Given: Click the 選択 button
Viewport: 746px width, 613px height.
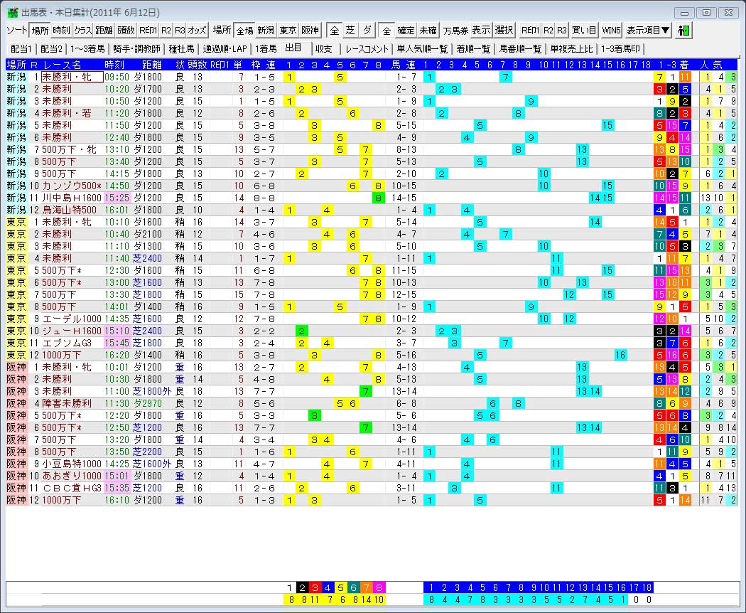Looking at the screenshot, I should coord(504,31).
